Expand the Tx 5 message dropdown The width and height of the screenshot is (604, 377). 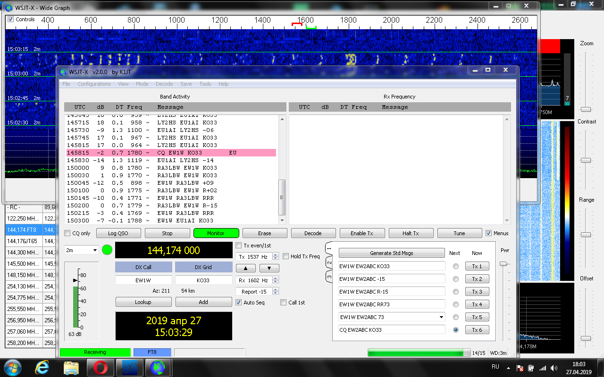[441, 317]
